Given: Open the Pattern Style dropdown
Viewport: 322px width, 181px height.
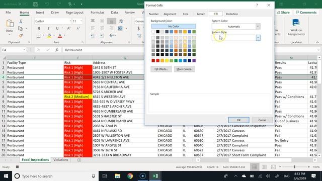Looking at the screenshot, I should 258,38.
